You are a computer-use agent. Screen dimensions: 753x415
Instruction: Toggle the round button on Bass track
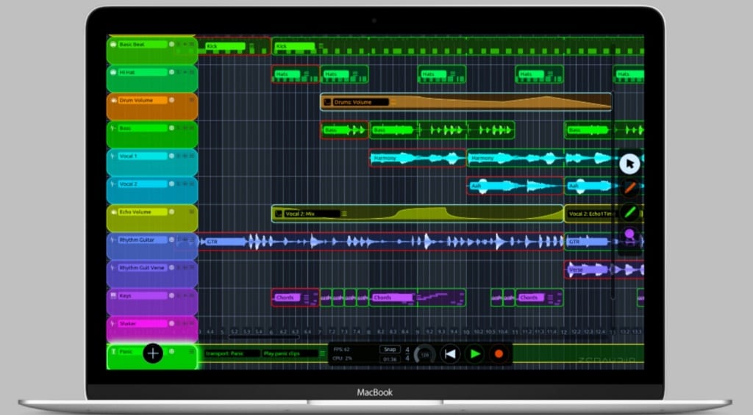172,128
